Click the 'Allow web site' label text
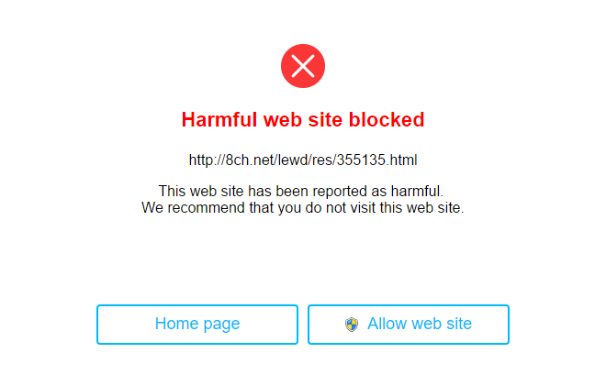The height and width of the screenshot is (386, 595). (420, 324)
